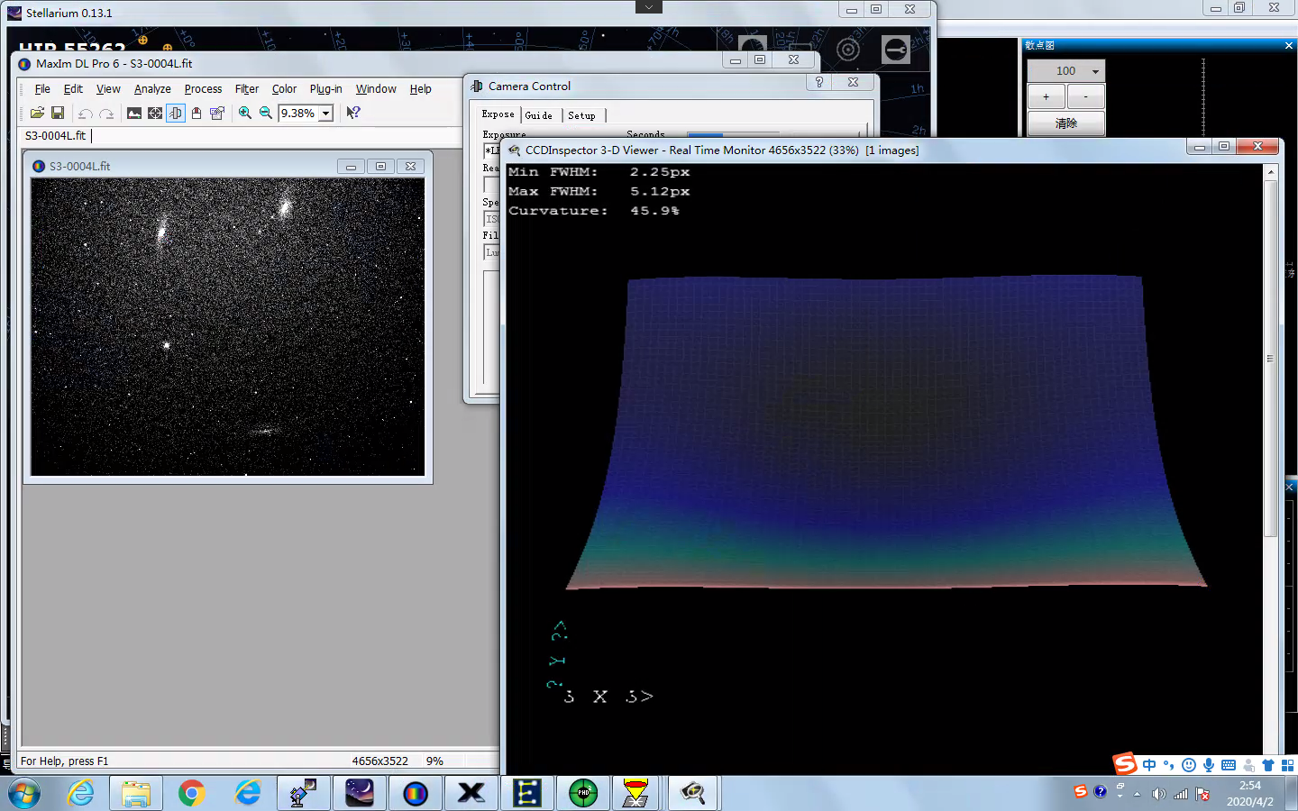This screenshot has height=811, width=1298.
Task: Open the Analyze menu
Action: pyautogui.click(x=152, y=89)
